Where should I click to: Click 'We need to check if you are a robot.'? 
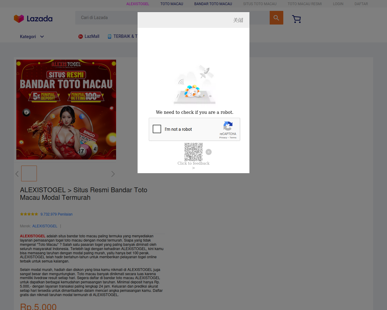(194, 112)
